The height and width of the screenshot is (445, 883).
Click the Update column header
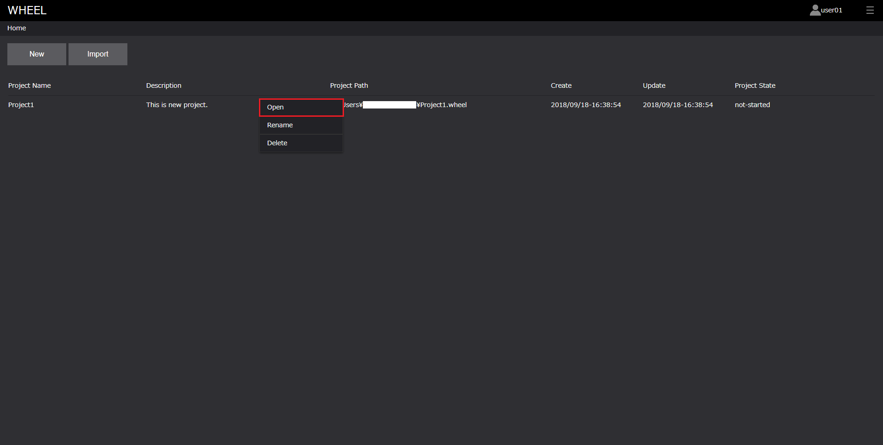[654, 86]
